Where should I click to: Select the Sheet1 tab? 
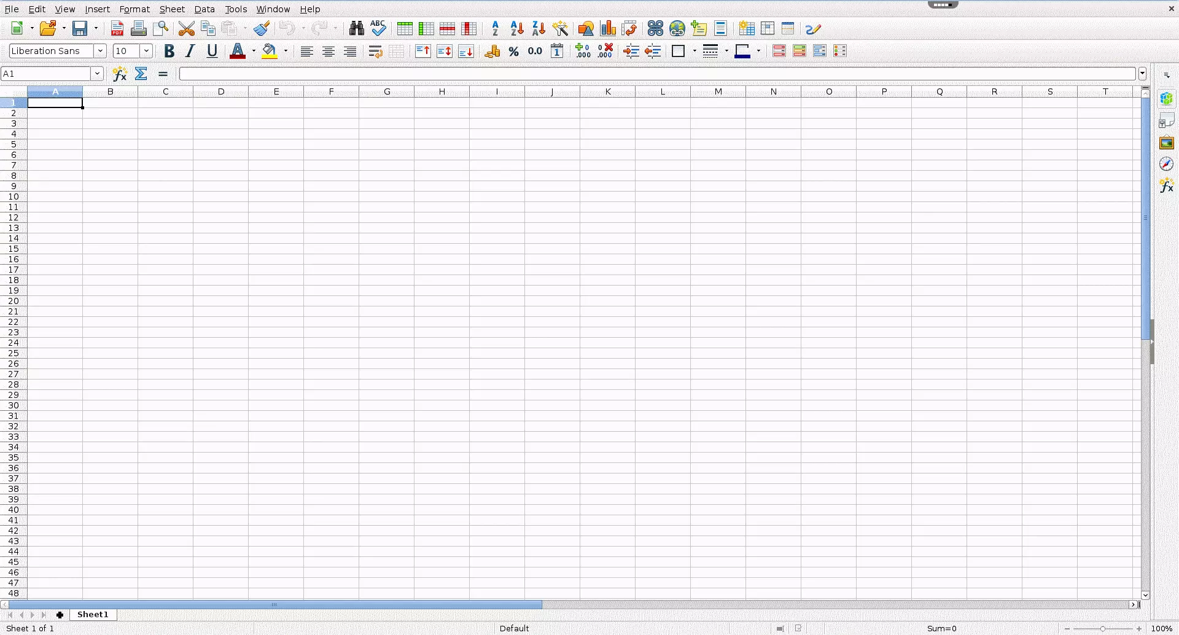coord(92,614)
